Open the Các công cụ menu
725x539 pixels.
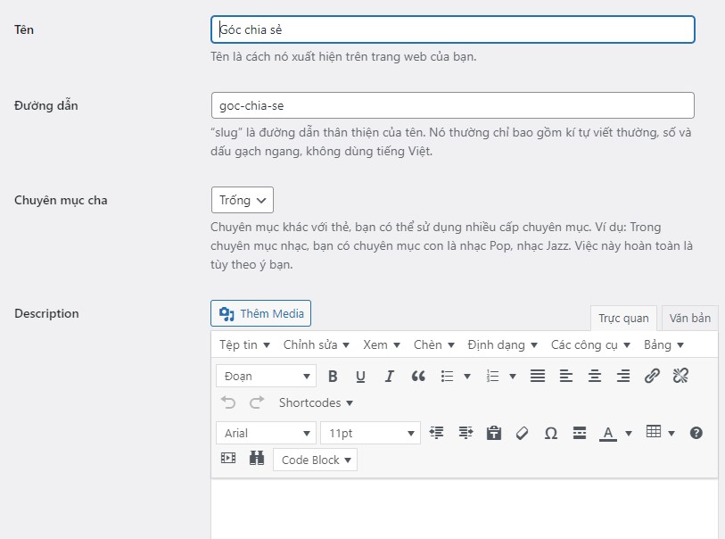[x=590, y=344]
